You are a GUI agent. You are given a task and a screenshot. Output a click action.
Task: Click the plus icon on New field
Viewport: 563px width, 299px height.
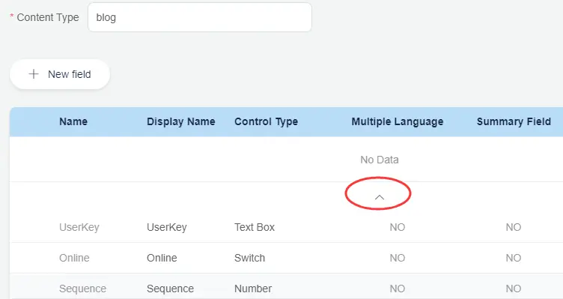34,74
